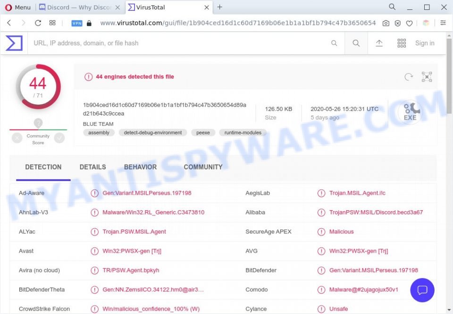Open the VirusTotal search page icon

pos(356,43)
